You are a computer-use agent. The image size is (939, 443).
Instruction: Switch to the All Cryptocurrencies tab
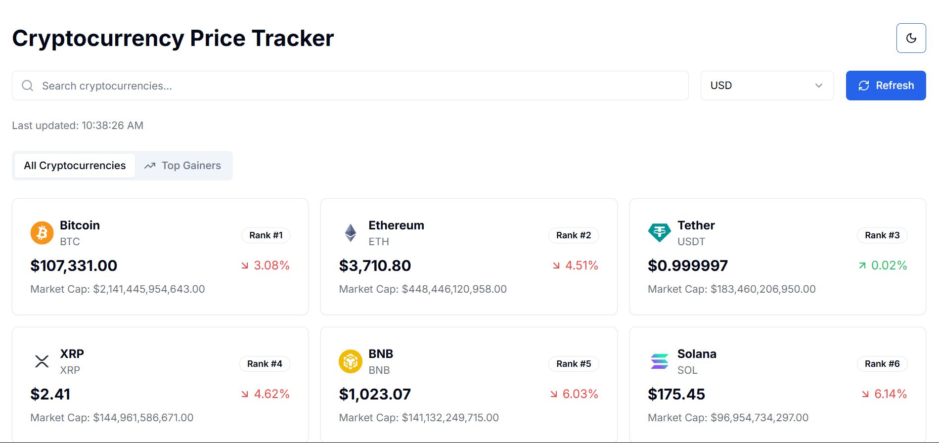pyautogui.click(x=74, y=165)
